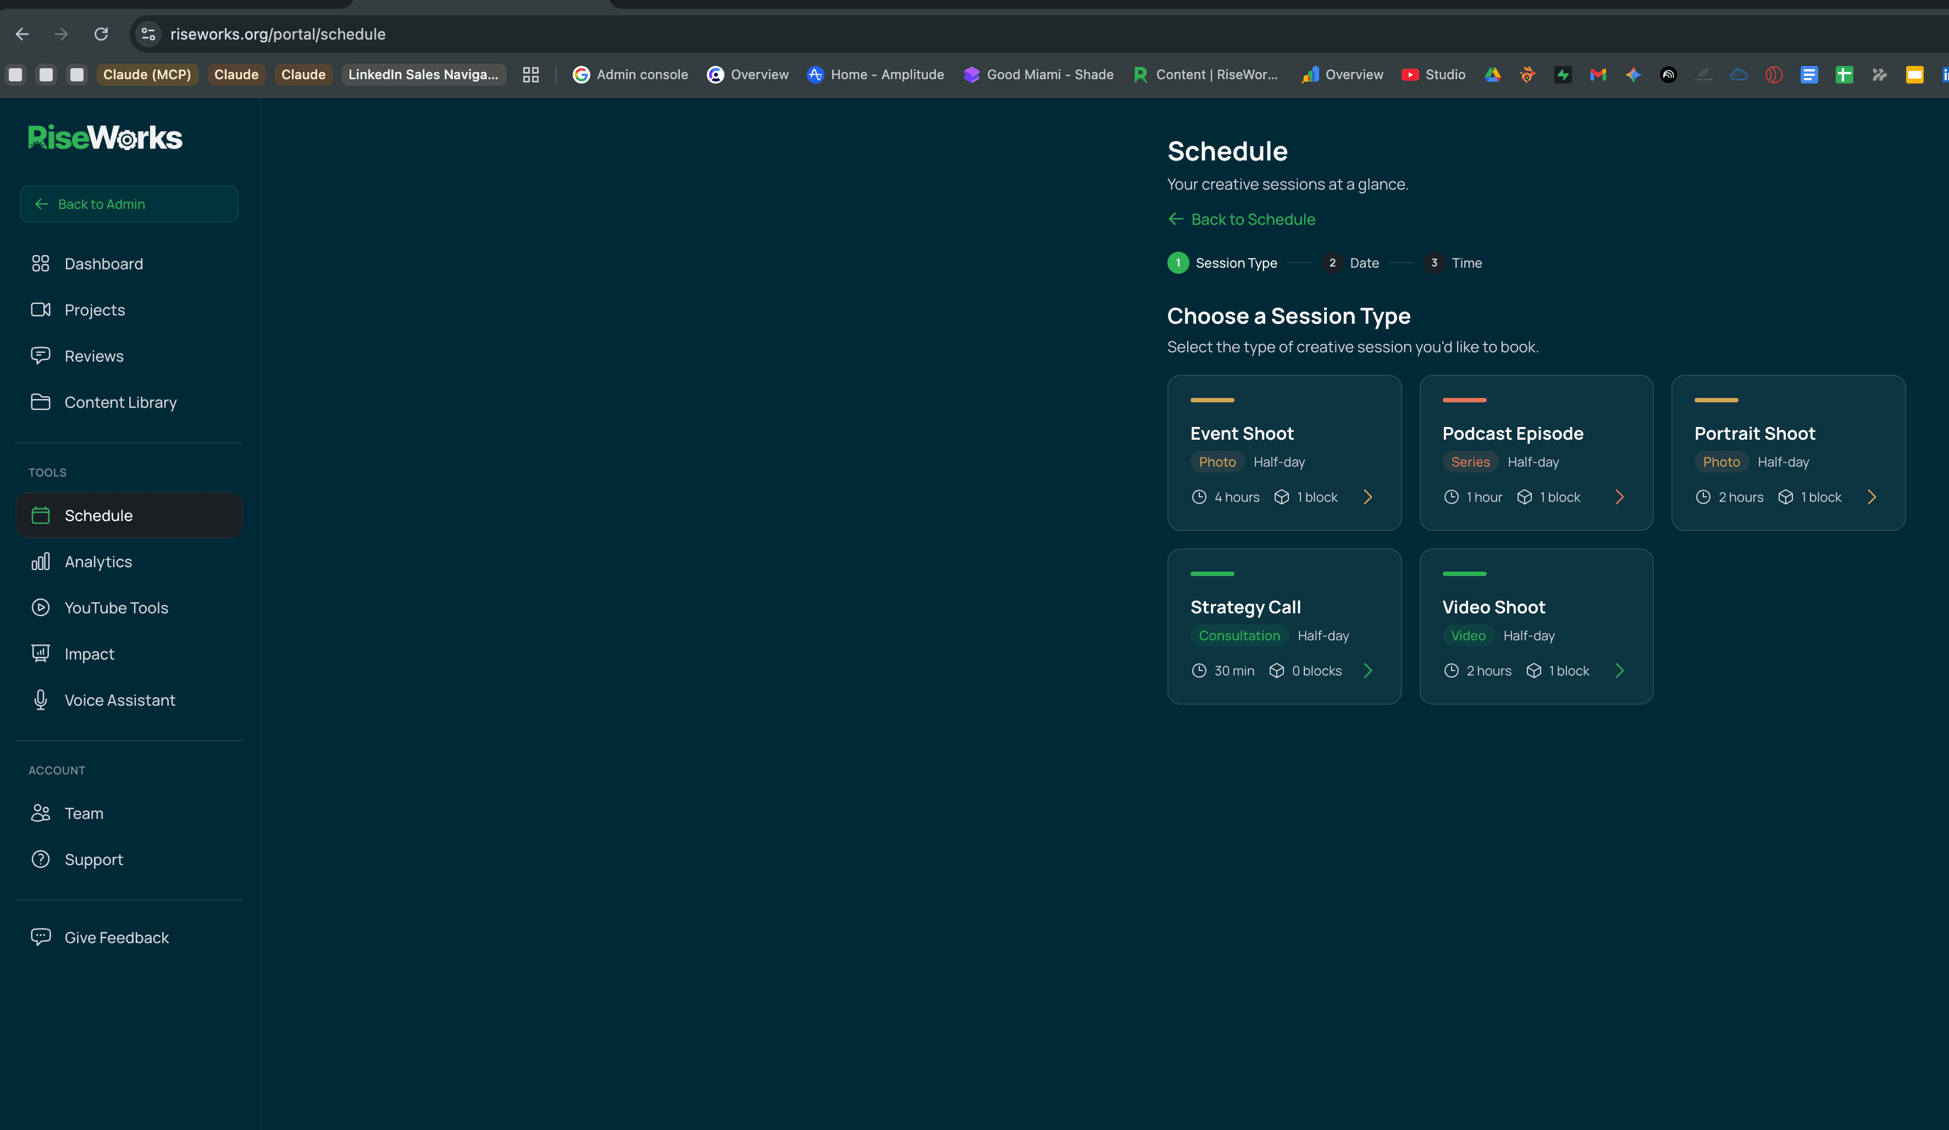This screenshot has height=1130, width=1949.
Task: Switch to the Date step
Action: [1364, 263]
